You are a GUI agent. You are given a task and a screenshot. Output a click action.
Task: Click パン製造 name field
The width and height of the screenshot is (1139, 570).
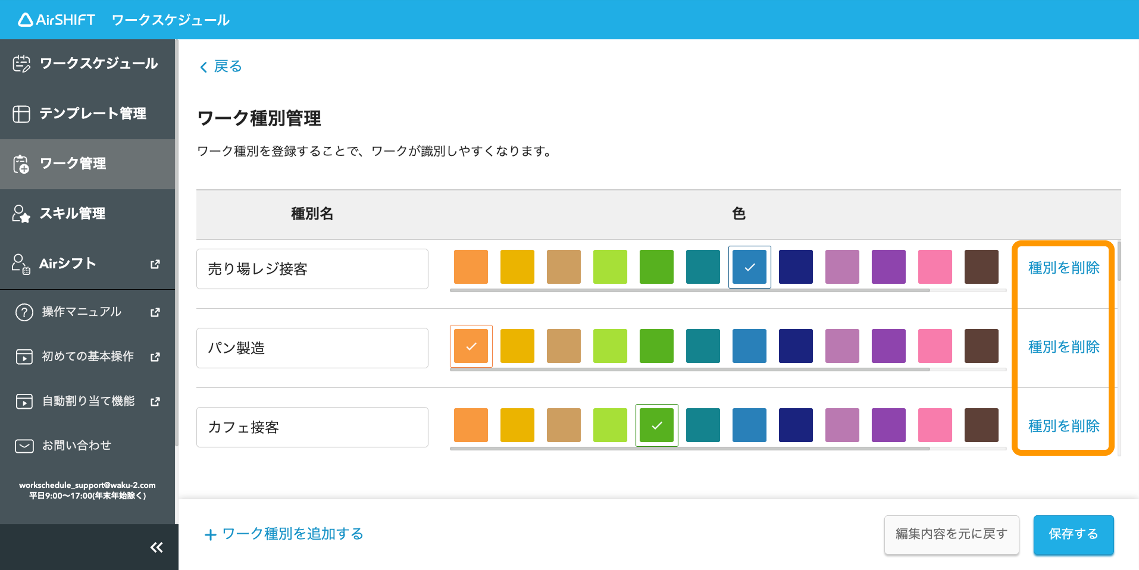[312, 348]
